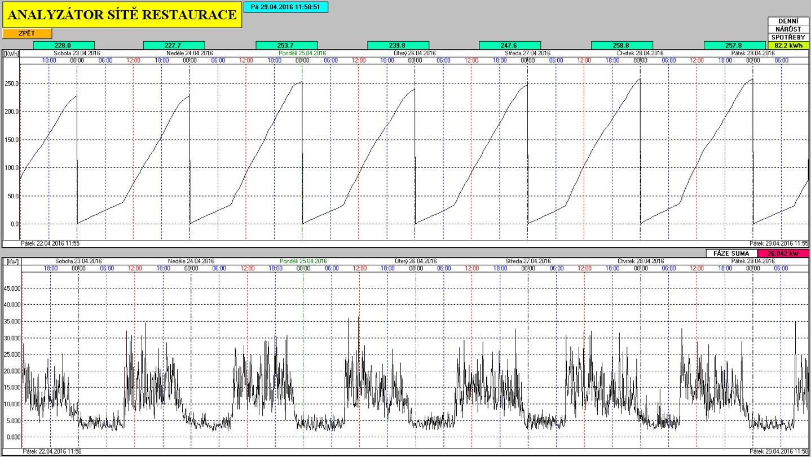The width and height of the screenshot is (811, 457).
Task: Click 'Čtvrtek 28.04.2016' in the kW chart
Action: pos(640,261)
